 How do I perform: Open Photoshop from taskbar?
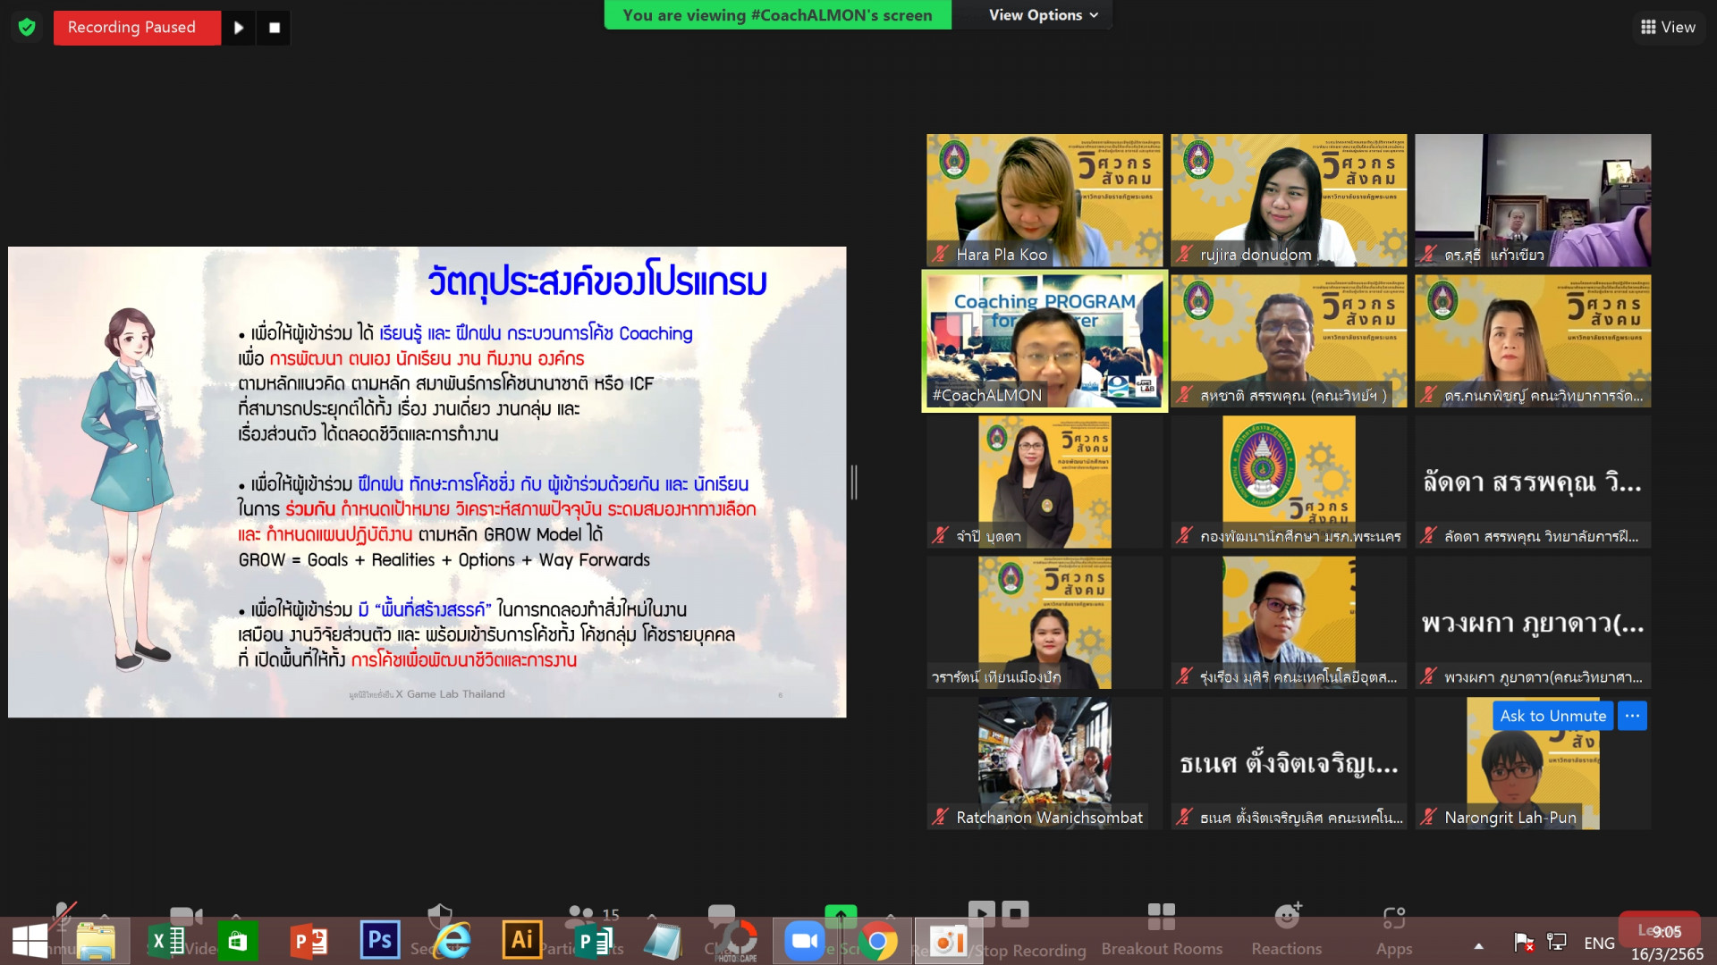(379, 940)
